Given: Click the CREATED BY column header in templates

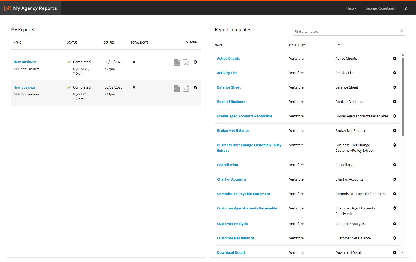Looking at the screenshot, I should pyautogui.click(x=297, y=45).
